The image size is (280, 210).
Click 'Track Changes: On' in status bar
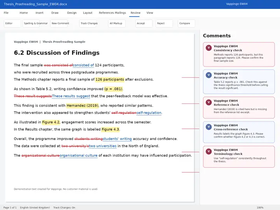tap(64, 208)
